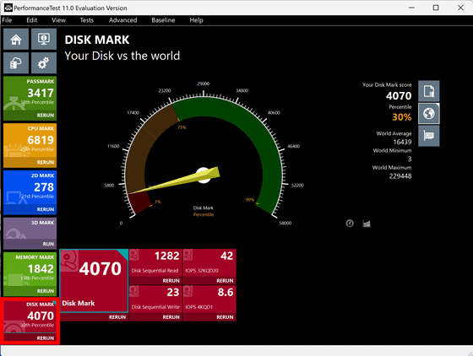Rerun the CPU Mark test
The height and width of the screenshot is (356, 473).
tap(46, 162)
